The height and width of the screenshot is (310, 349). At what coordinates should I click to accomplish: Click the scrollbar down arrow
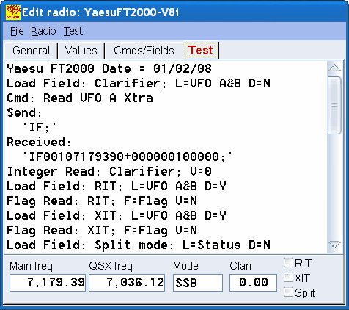(334, 244)
